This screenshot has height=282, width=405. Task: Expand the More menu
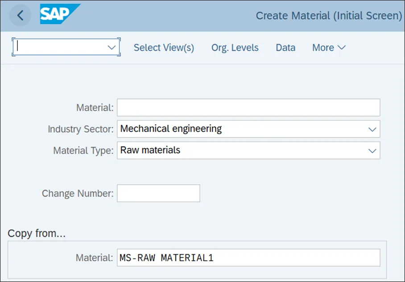click(329, 48)
